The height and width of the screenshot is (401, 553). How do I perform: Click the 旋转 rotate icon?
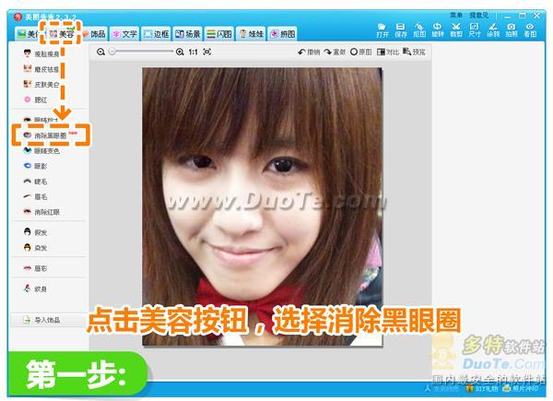[x=438, y=30]
